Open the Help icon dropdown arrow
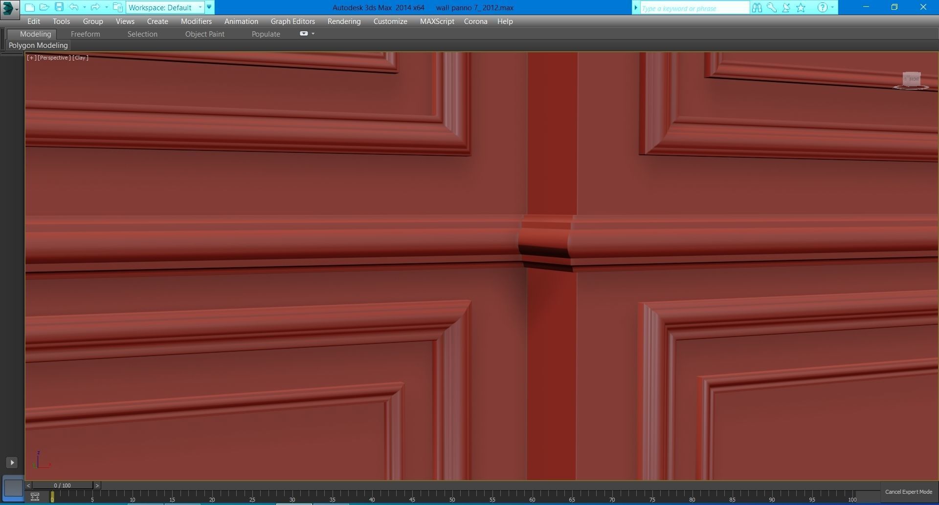The width and height of the screenshot is (939, 505). [x=832, y=8]
